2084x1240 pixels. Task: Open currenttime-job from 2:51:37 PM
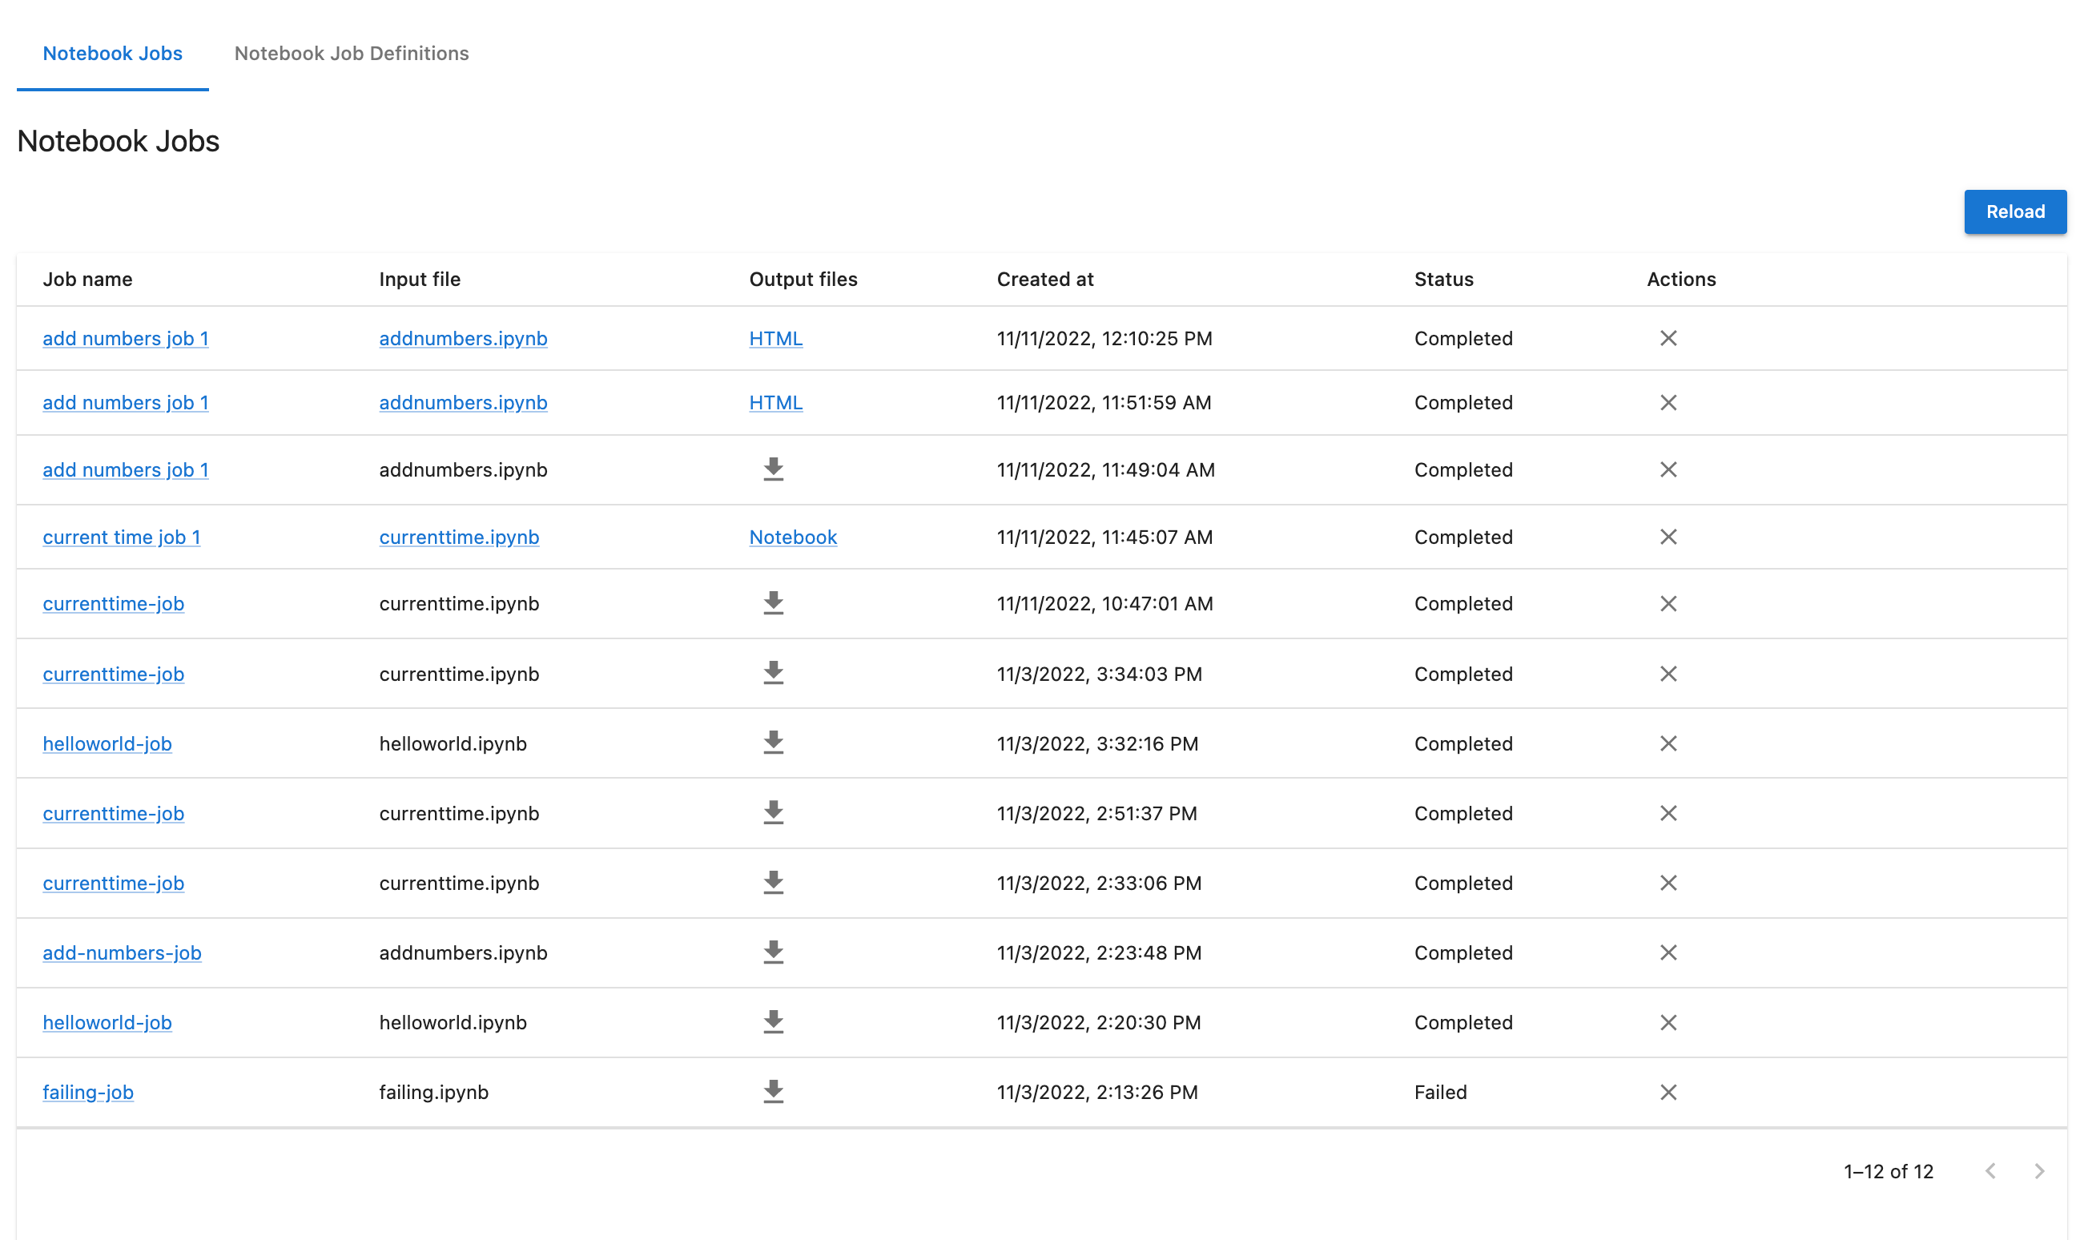click(114, 814)
